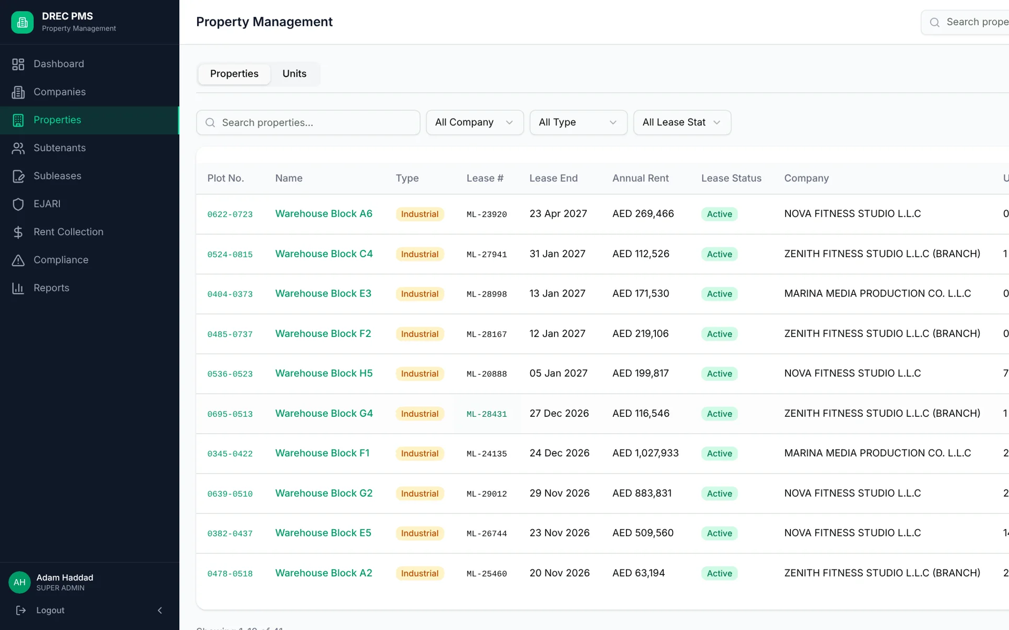1009x630 pixels.
Task: Open the EJARI shield item
Action: 89,204
